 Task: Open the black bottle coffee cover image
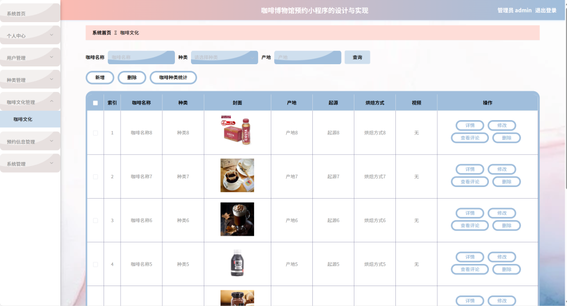pos(237,263)
